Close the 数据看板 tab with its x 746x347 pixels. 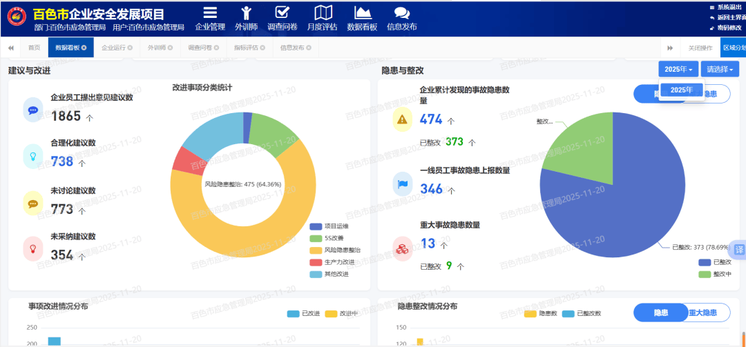pos(84,48)
